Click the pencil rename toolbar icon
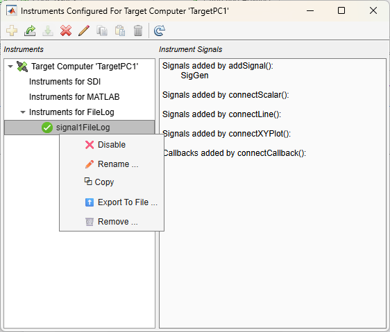This screenshot has height=332, width=390. [x=84, y=30]
